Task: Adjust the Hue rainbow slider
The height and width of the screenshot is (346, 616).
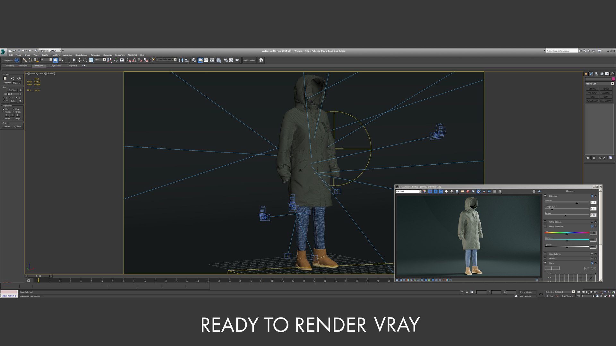Action: 567,233
